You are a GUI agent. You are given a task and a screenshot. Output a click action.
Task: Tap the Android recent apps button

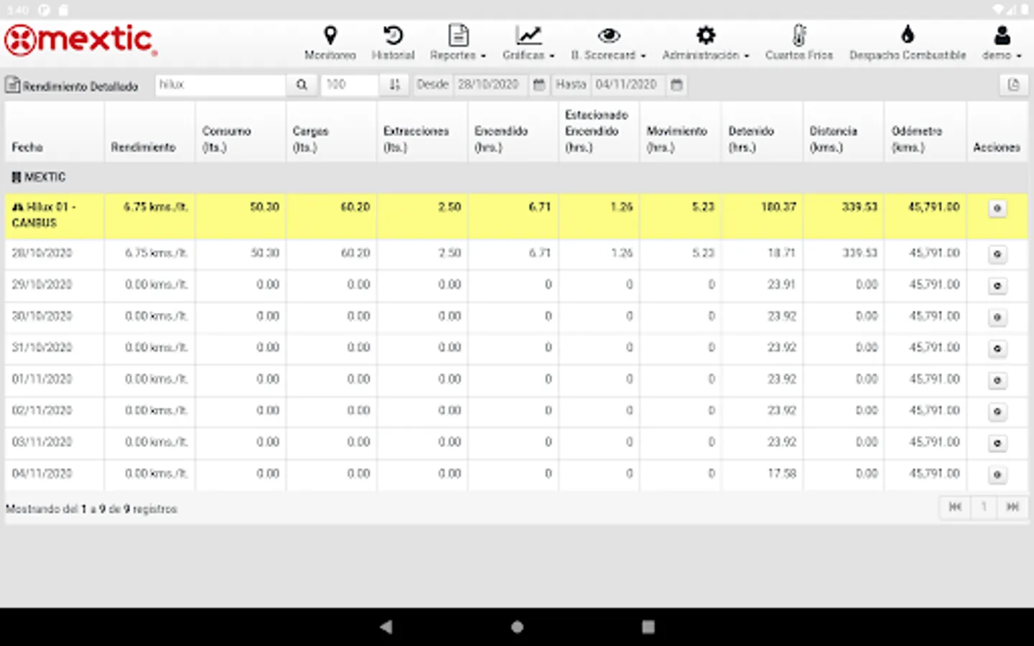[x=648, y=627]
